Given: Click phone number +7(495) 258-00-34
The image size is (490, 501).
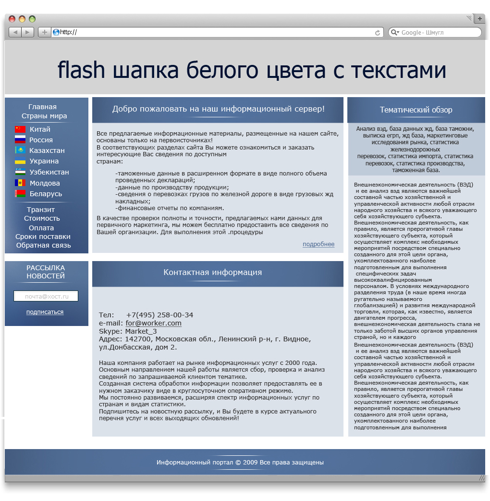Looking at the screenshot, I should tap(159, 315).
